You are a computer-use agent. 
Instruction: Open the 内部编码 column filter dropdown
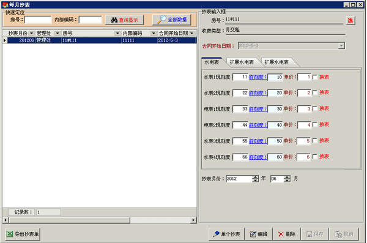click(154, 33)
